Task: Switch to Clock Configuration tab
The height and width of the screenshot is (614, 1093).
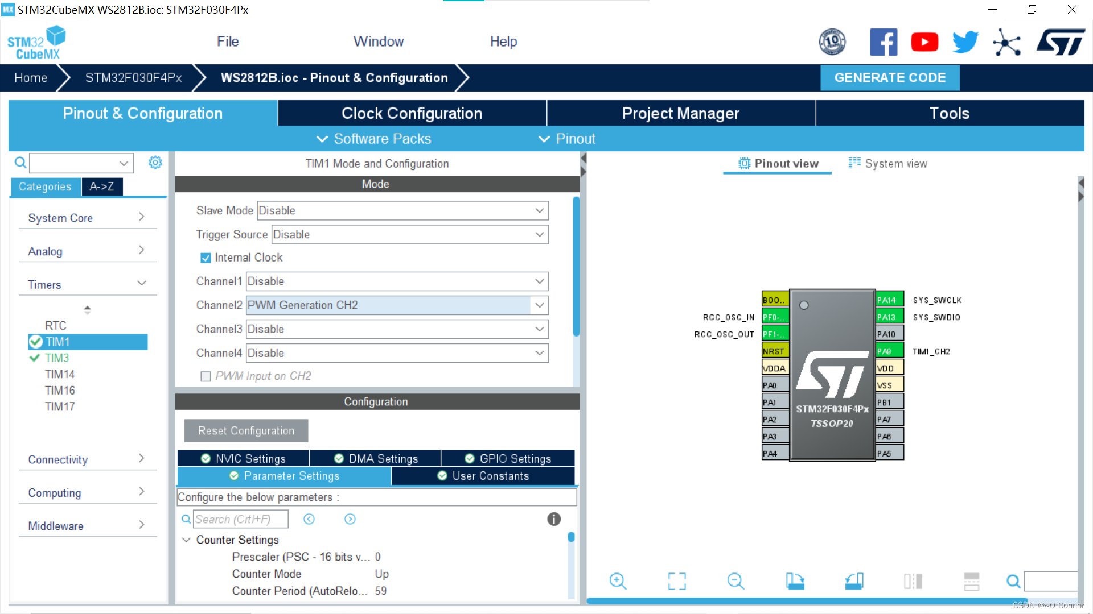Action: [412, 113]
